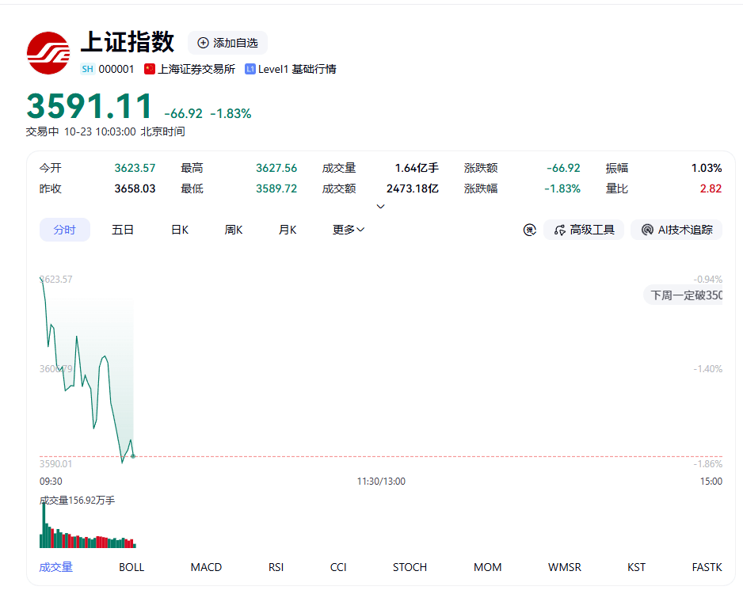
Task: Click 昨收 value 3658.03
Action: coord(135,188)
